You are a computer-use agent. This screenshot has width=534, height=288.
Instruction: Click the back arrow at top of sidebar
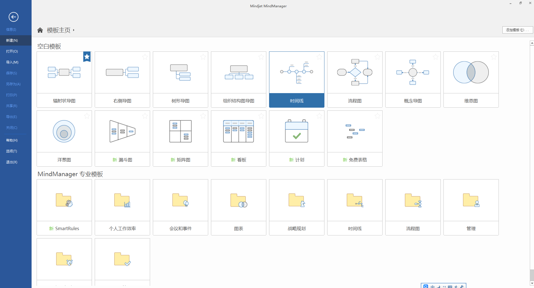pos(13,17)
